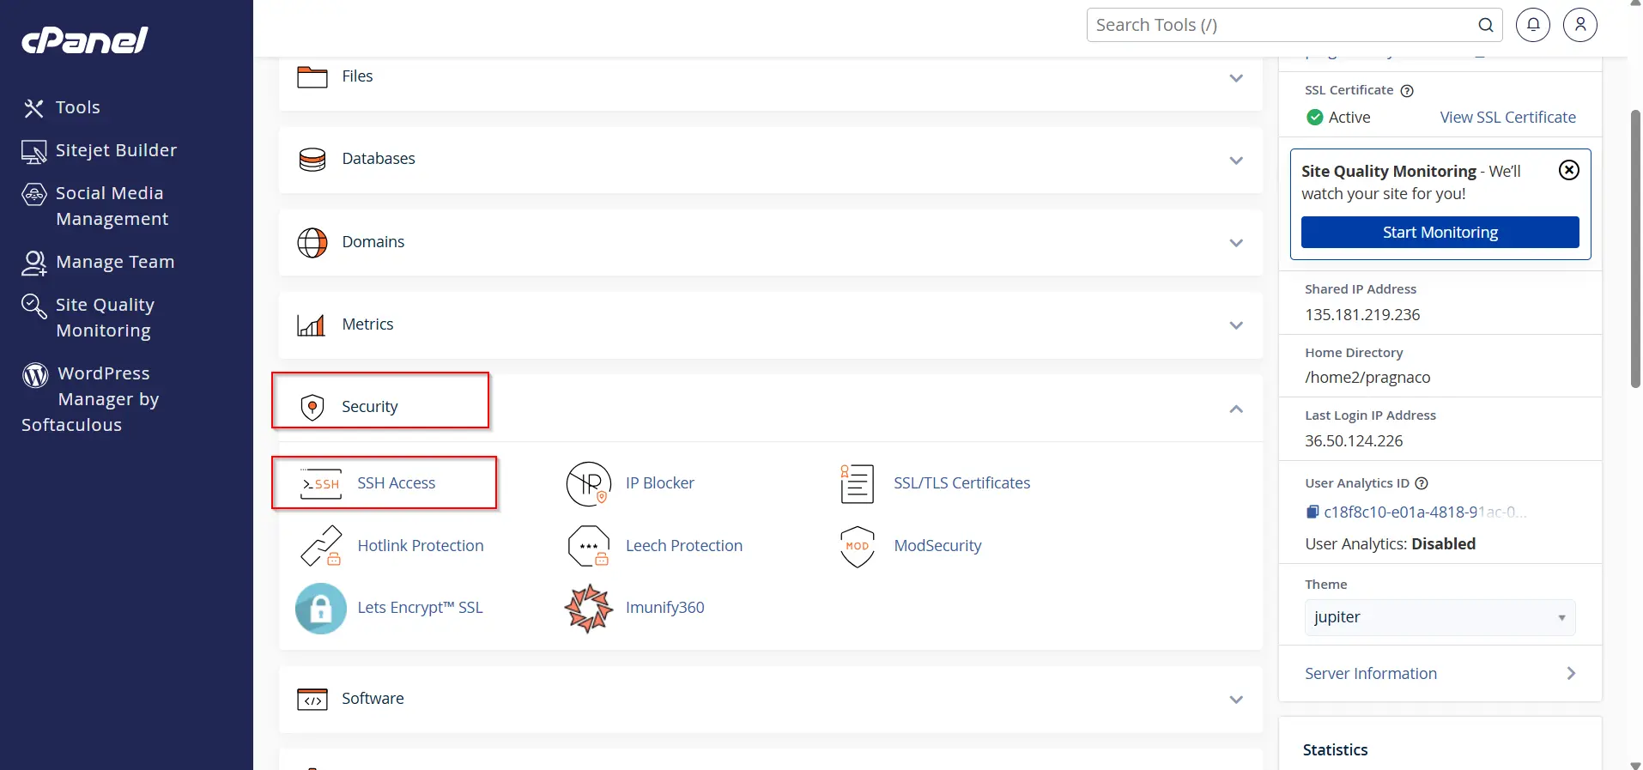Click the Hotlink Protection icon
1643x770 pixels.
point(321,546)
